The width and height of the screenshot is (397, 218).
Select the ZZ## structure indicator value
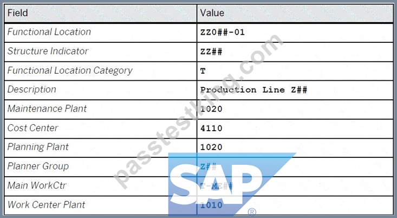[x=211, y=52]
